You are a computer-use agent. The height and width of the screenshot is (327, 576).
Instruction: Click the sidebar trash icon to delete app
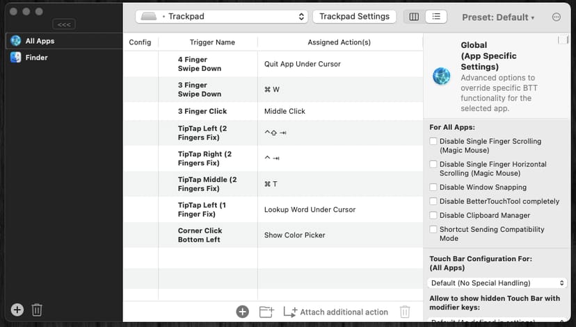point(37,310)
